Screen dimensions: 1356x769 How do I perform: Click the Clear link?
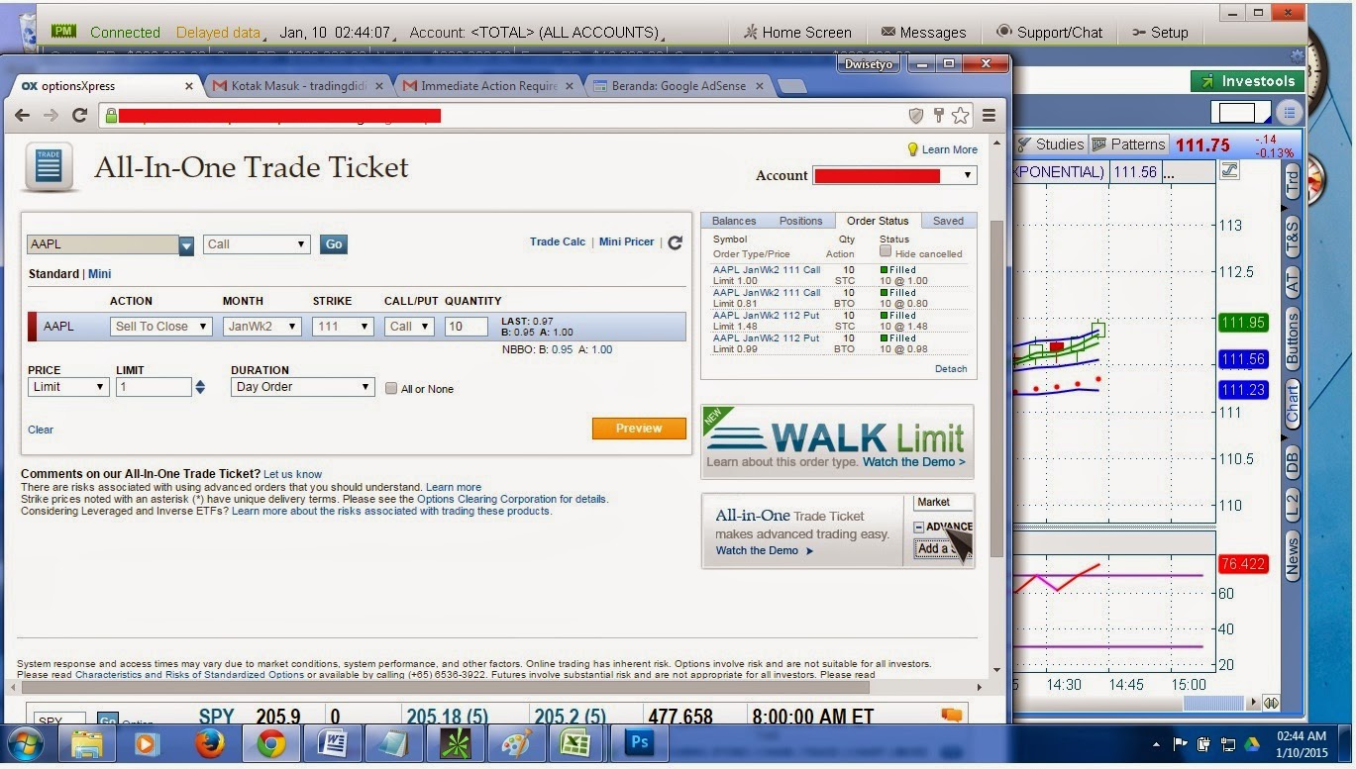[41, 430]
